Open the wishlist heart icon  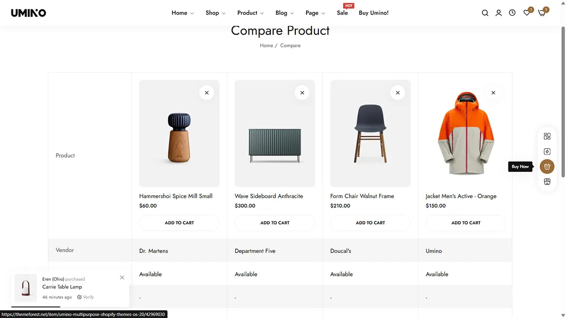pyautogui.click(x=526, y=13)
